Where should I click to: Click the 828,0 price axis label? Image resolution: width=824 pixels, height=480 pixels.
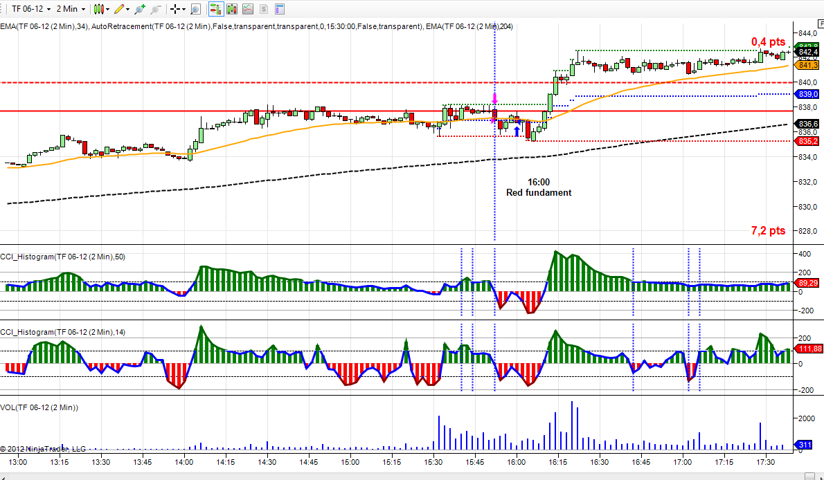click(807, 231)
